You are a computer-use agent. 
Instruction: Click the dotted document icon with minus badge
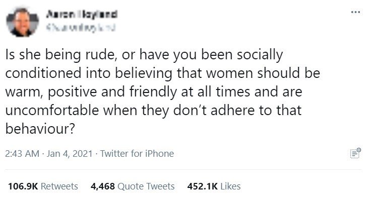click(355, 153)
